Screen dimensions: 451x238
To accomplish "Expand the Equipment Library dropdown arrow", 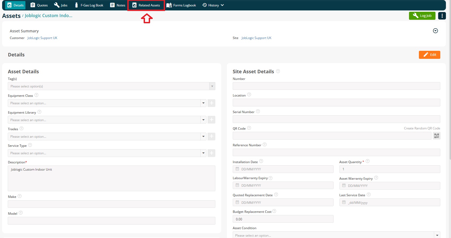I will 203,120.
